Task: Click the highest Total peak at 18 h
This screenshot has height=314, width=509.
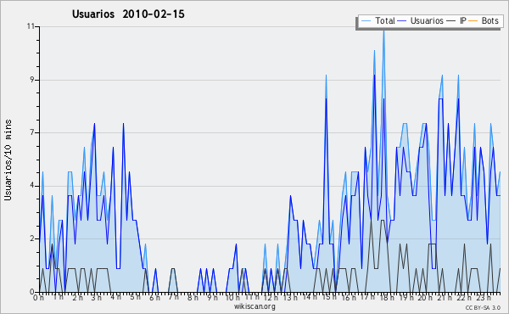Action: click(x=383, y=31)
